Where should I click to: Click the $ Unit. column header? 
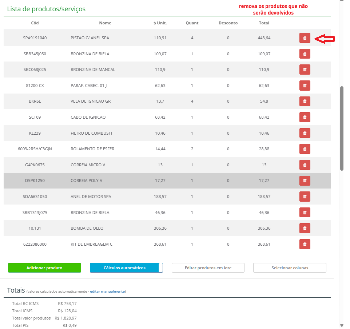(160, 23)
